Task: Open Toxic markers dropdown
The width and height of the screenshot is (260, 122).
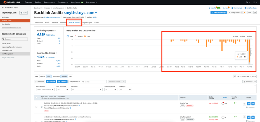Action: coord(45,89)
